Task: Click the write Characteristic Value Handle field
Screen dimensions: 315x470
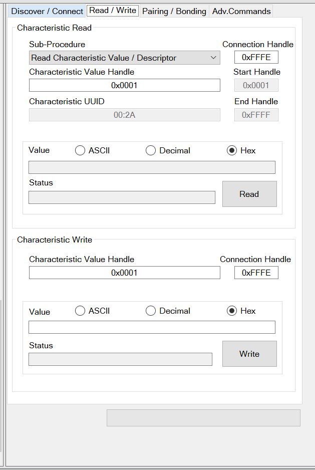Action: (x=124, y=273)
